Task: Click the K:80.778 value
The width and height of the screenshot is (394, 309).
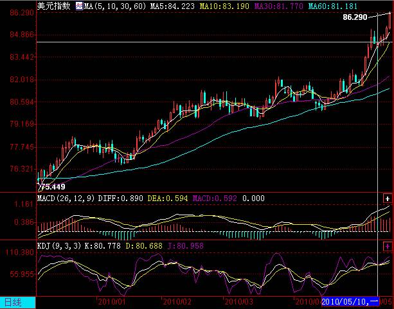Action: (103, 245)
